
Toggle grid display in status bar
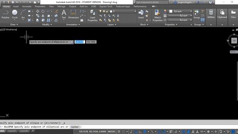point(119,131)
